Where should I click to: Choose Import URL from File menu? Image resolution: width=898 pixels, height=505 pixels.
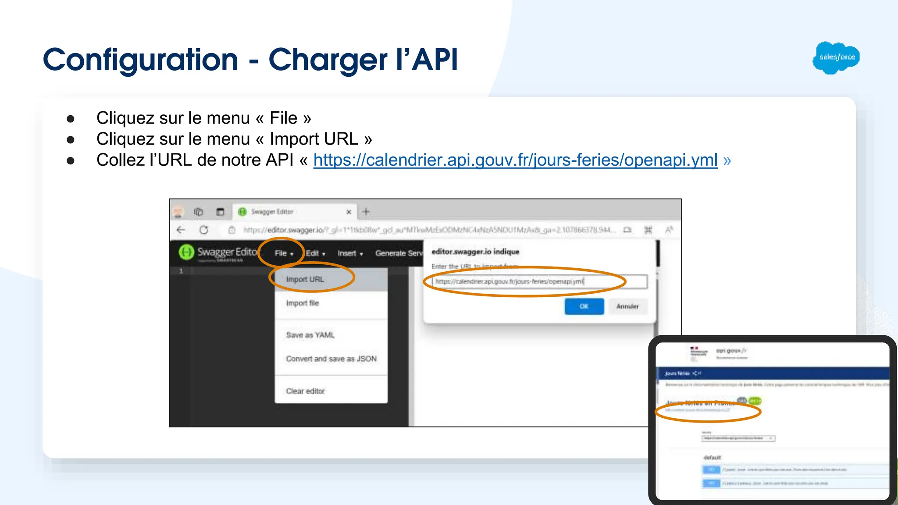pos(331,280)
